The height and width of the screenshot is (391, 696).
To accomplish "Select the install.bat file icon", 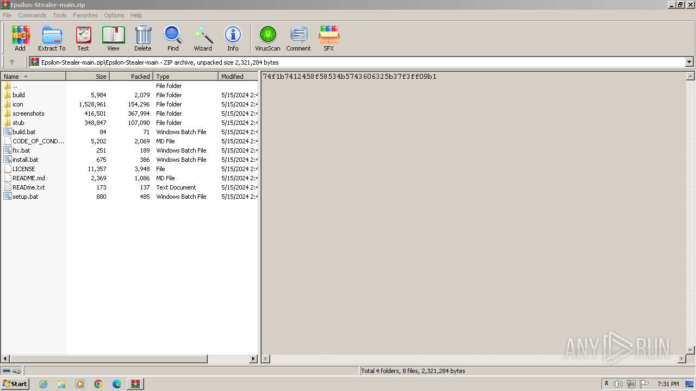I will point(7,160).
